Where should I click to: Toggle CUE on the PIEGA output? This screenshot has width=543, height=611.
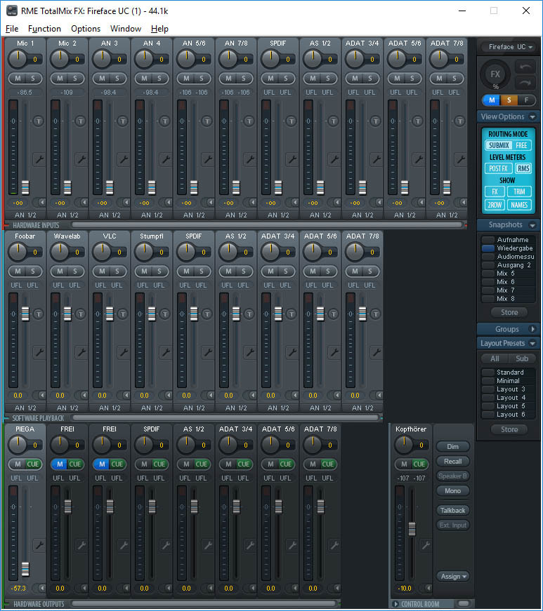(33, 464)
